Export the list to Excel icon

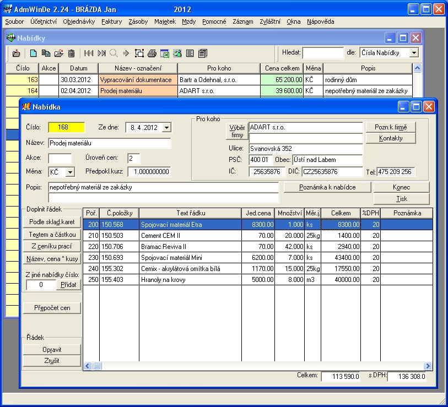pyautogui.click(x=165, y=53)
